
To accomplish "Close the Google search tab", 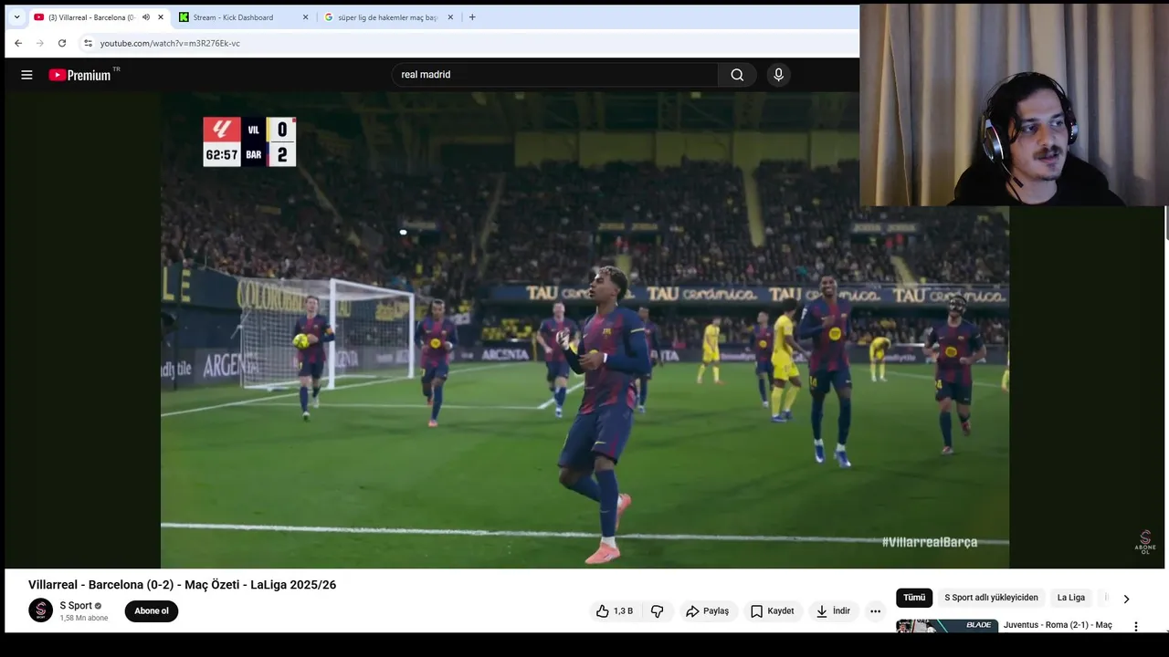I will pyautogui.click(x=450, y=17).
